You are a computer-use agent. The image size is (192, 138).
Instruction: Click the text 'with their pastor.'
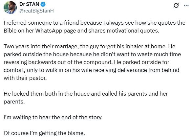pos(25,78)
